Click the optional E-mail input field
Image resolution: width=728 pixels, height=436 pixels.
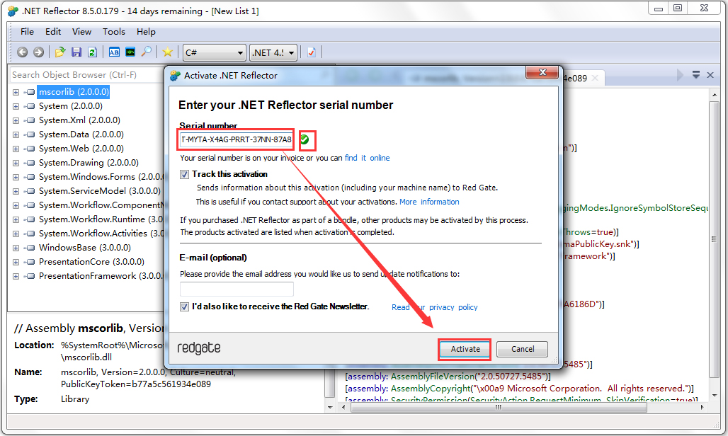[x=237, y=289]
